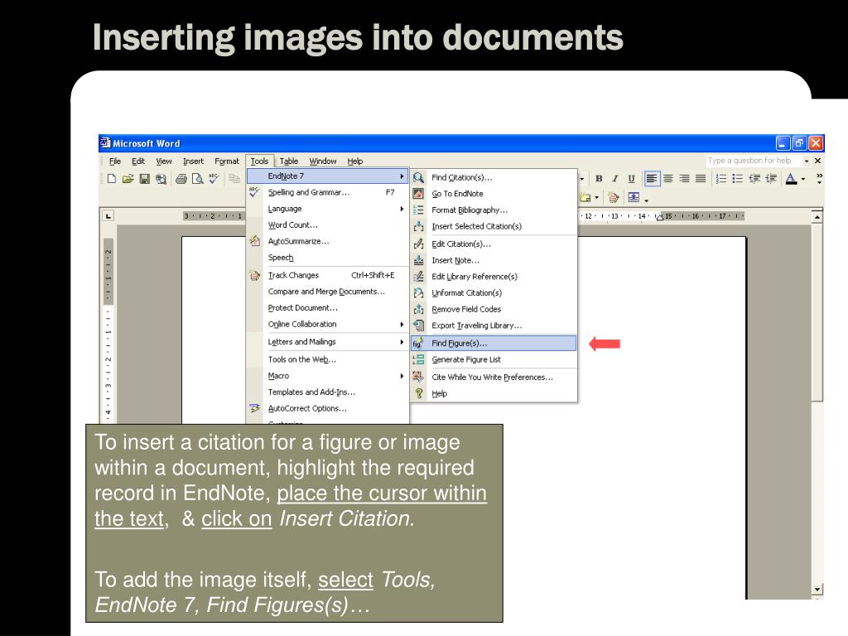Expand the EndNote 7 submenu
This screenshot has height=636, width=848.
pyautogui.click(x=328, y=176)
